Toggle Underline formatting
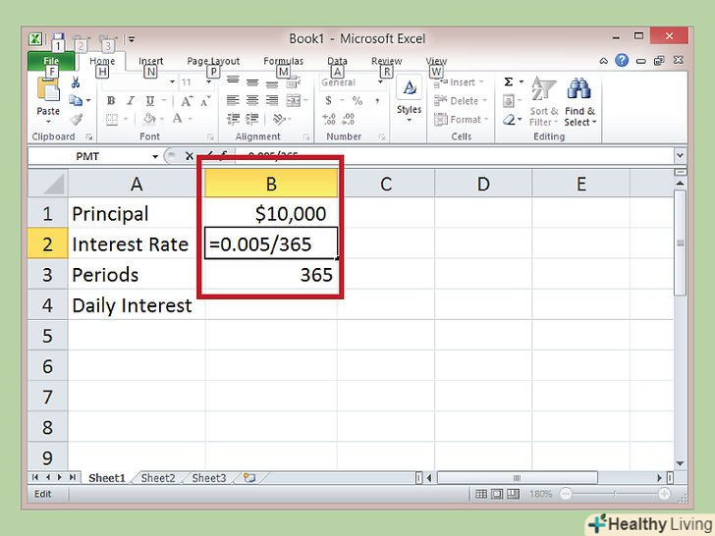 (x=150, y=100)
